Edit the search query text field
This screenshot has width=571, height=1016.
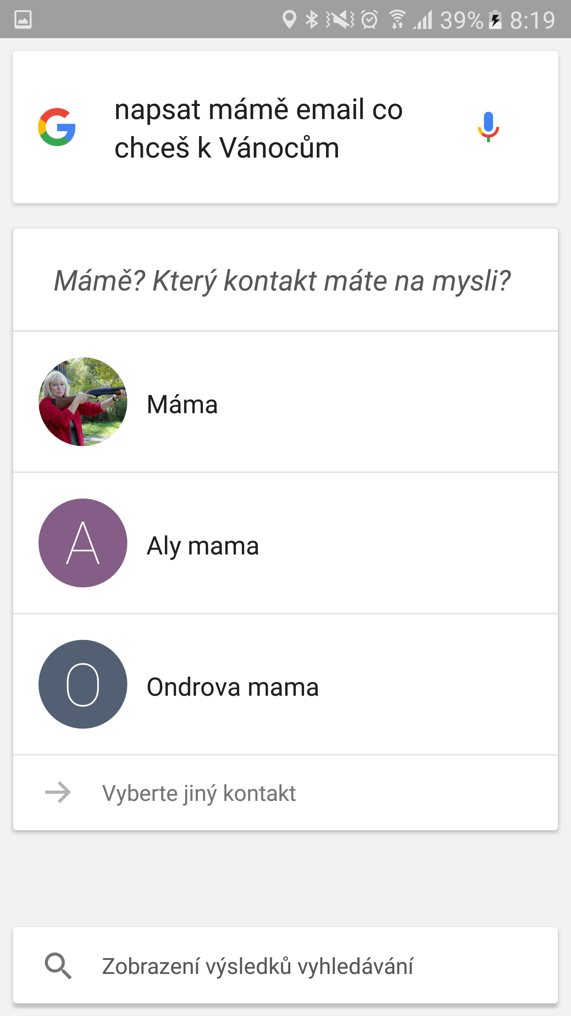point(259,128)
